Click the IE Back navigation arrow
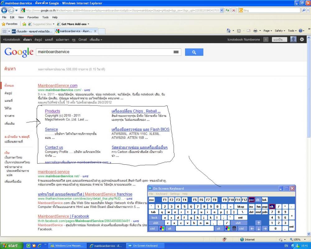The height and width of the screenshot is (249, 311). (4, 10)
